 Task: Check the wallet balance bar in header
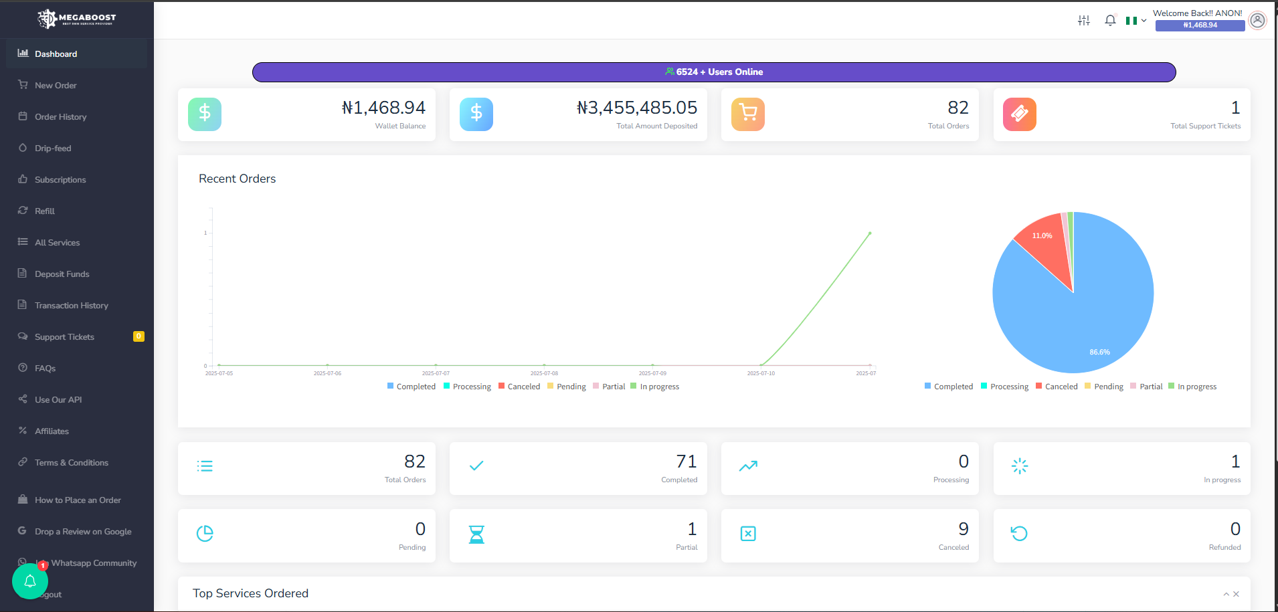(1198, 26)
